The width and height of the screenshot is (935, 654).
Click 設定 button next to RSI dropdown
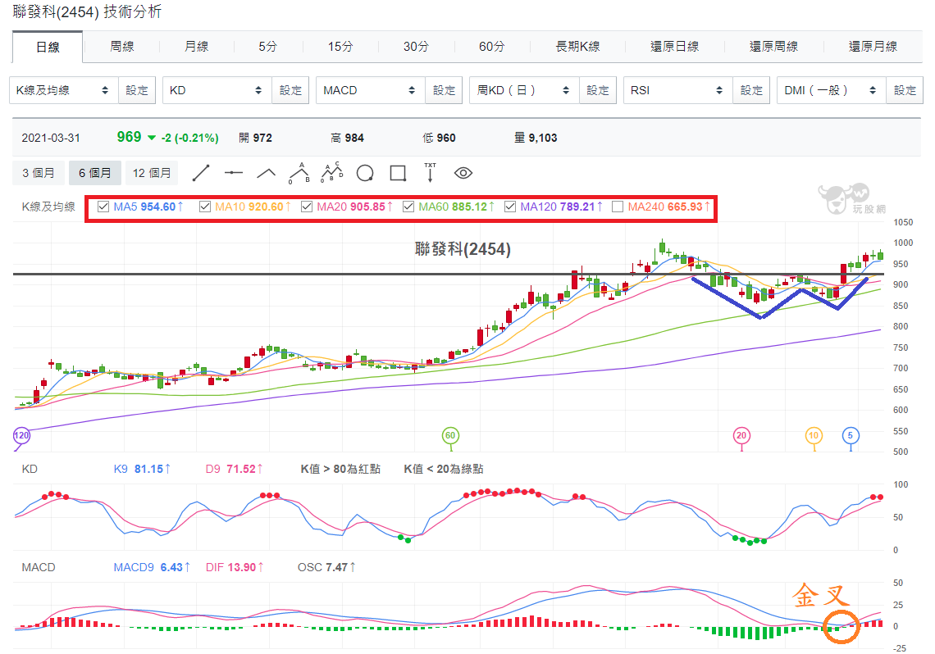[751, 90]
